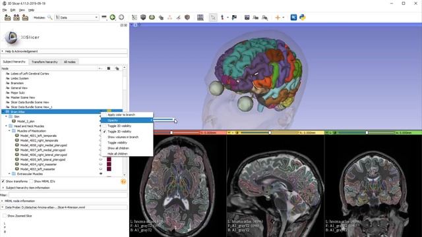Click the Load Data toolbar icon
The width and height of the screenshot is (422, 237).
[7, 18]
